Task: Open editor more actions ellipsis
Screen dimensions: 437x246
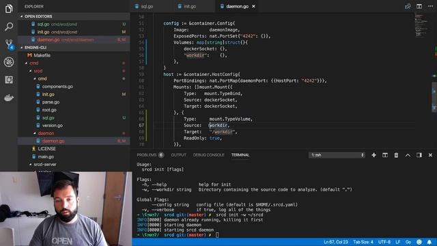Action: (431, 6)
